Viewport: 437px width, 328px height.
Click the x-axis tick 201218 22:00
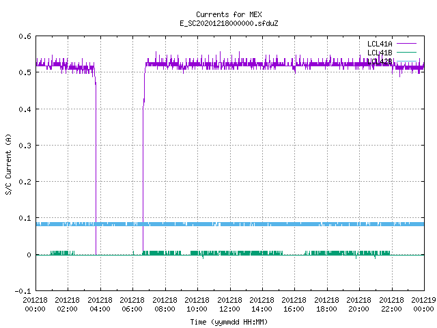(391, 305)
